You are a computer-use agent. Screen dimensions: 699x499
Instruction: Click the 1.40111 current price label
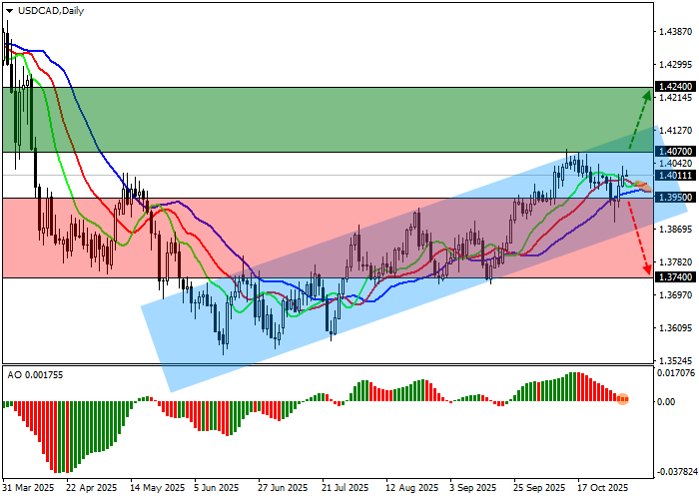click(676, 176)
